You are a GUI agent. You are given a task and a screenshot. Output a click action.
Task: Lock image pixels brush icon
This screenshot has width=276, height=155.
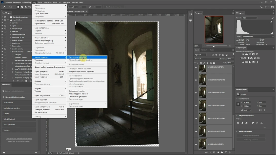[x=204, y=63]
